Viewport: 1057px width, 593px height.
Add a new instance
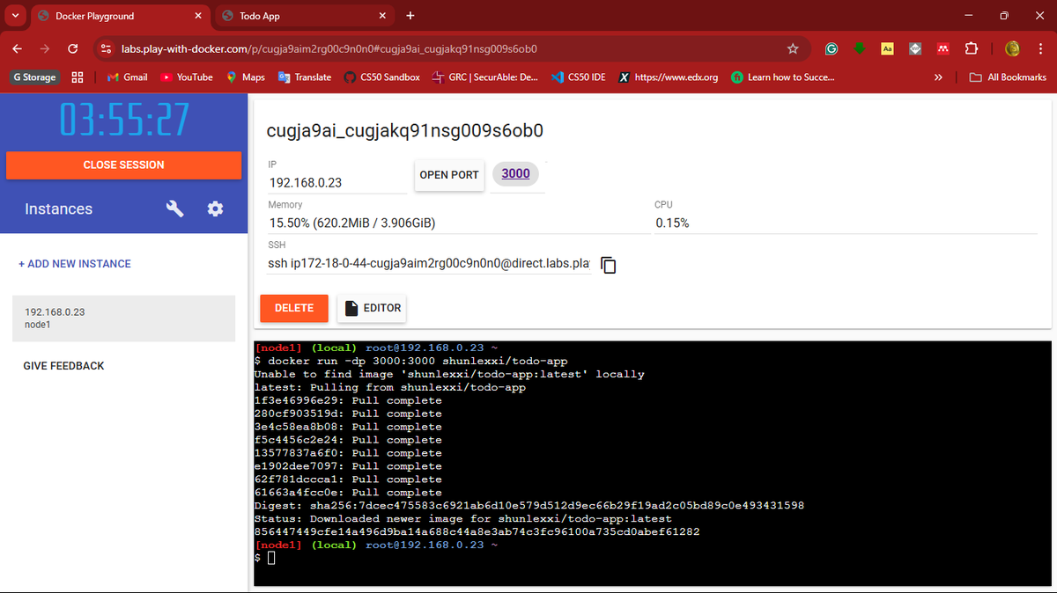pyautogui.click(x=75, y=264)
